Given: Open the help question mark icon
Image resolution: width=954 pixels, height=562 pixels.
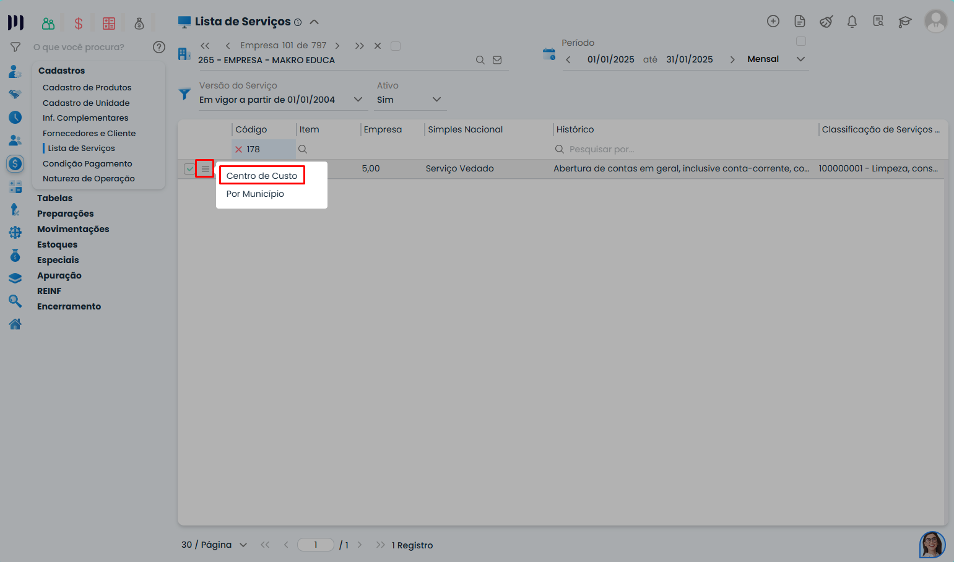Looking at the screenshot, I should 159,47.
